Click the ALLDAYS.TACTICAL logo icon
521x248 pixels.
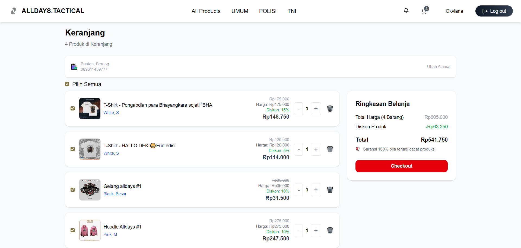pyautogui.click(x=14, y=11)
